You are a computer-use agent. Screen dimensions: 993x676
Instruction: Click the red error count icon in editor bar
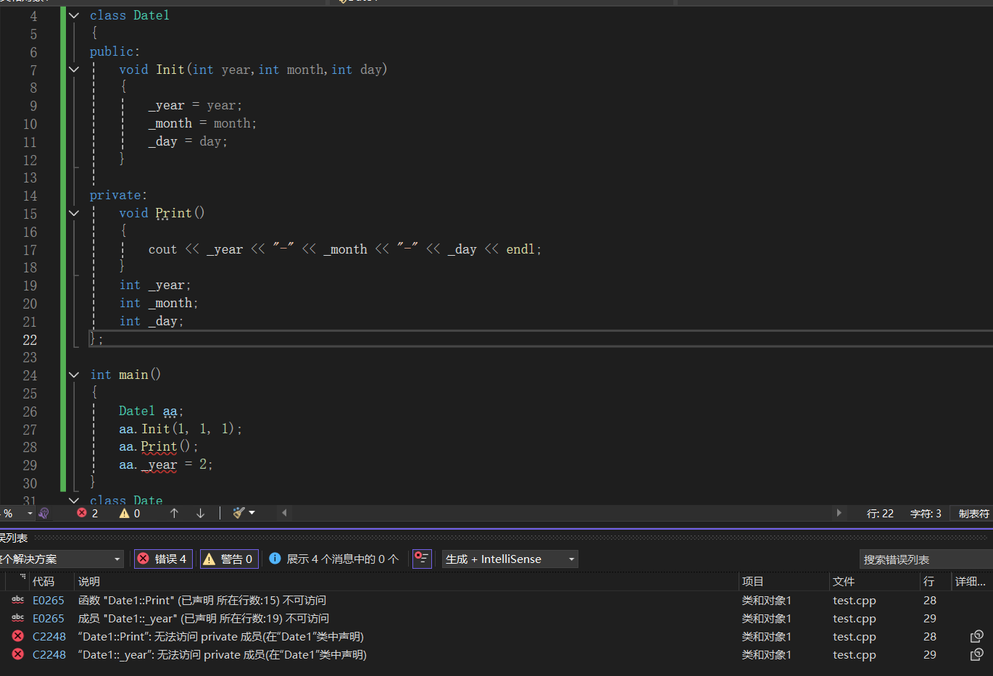82,513
